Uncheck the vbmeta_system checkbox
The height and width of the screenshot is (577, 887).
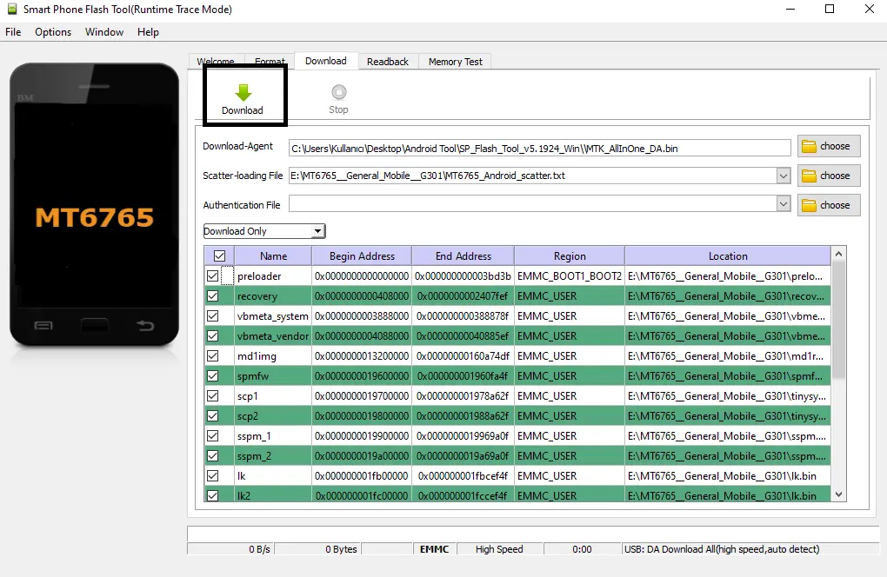point(213,316)
